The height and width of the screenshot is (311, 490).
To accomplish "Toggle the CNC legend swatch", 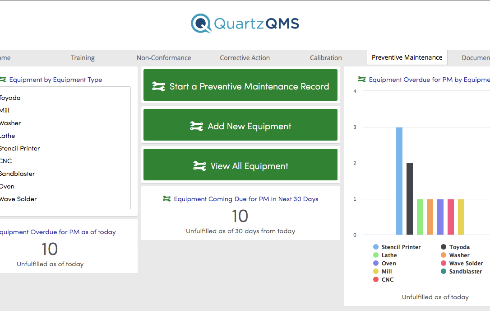I will click(376, 280).
